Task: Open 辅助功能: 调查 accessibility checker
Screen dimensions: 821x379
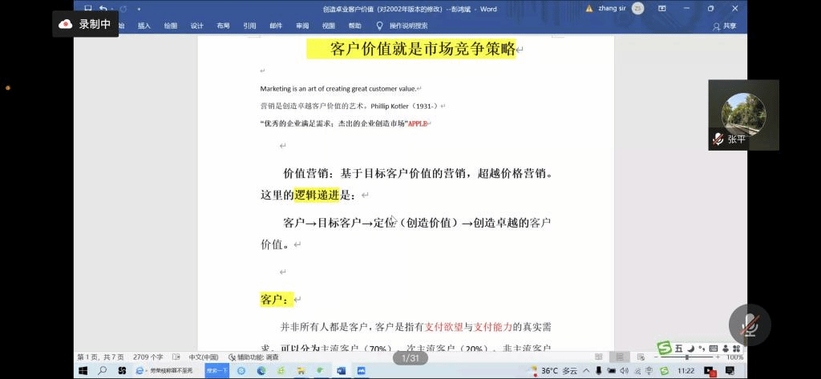Action: click(253, 357)
